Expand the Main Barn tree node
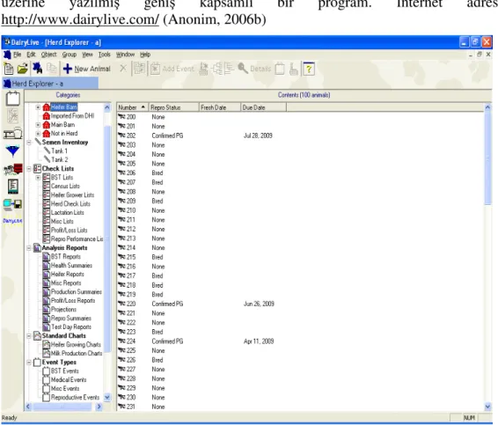 tap(38, 125)
